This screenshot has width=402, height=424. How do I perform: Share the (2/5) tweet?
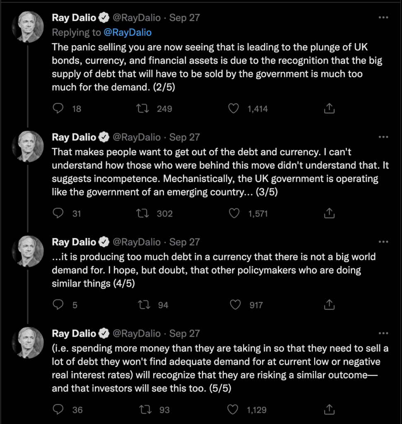[329, 108]
